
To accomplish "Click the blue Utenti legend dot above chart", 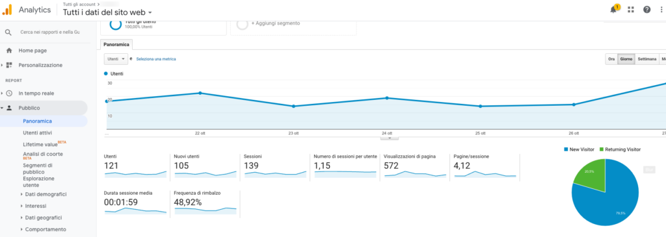I will (x=106, y=74).
